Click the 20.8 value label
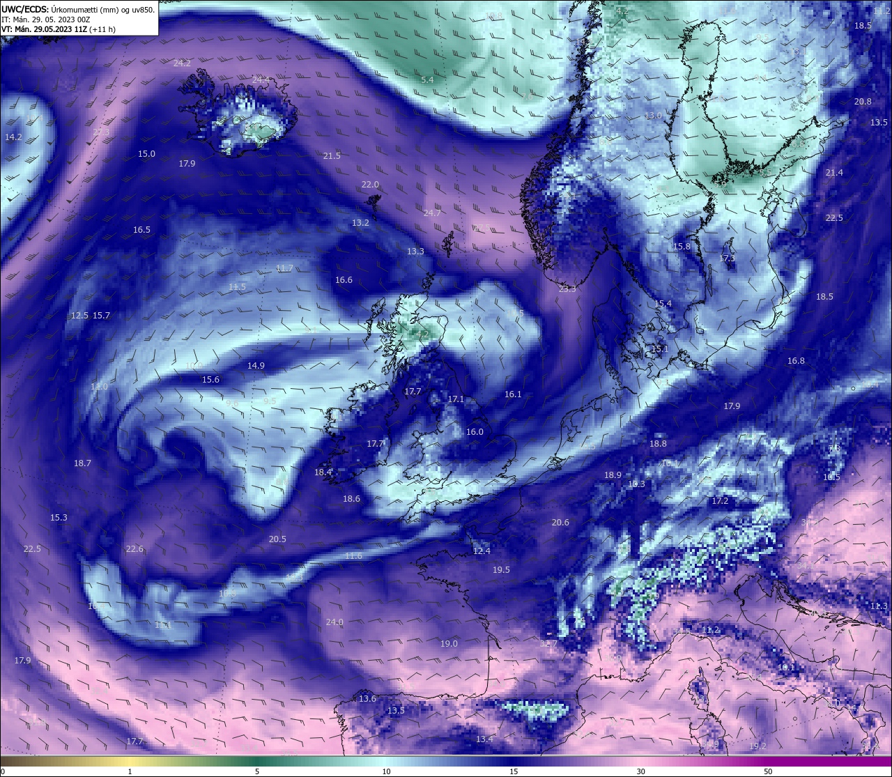 point(863,102)
